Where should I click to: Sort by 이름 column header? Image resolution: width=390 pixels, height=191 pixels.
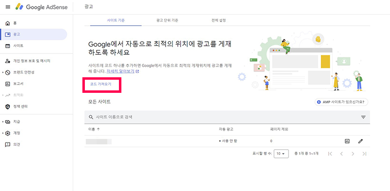coord(94,129)
